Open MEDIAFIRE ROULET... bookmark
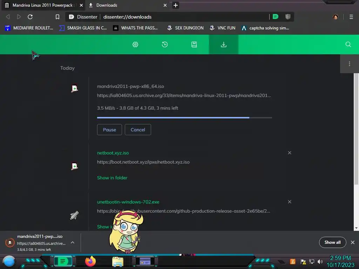 pyautogui.click(x=29, y=28)
